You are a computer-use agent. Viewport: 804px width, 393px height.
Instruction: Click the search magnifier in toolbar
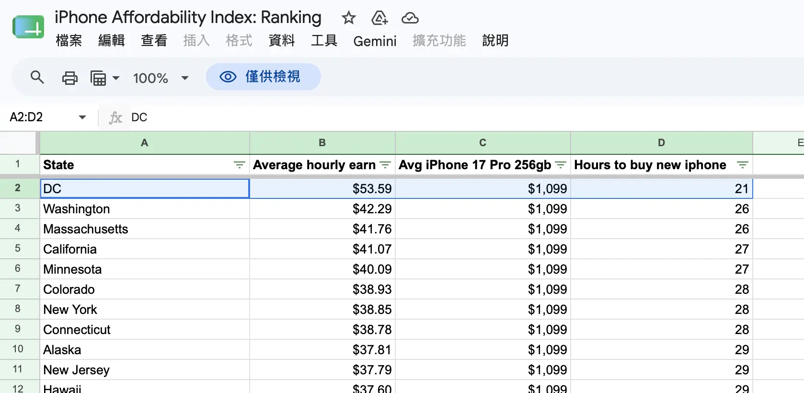(37, 77)
